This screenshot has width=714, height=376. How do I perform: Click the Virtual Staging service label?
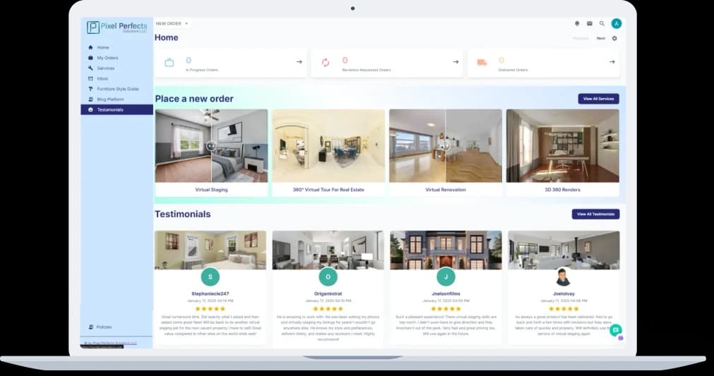click(211, 190)
